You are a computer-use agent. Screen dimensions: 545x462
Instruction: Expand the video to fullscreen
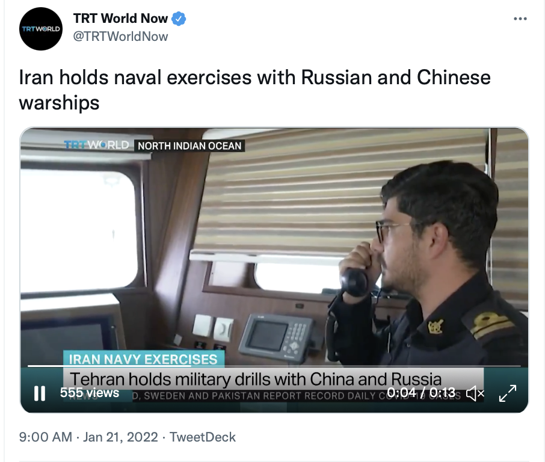click(x=508, y=393)
